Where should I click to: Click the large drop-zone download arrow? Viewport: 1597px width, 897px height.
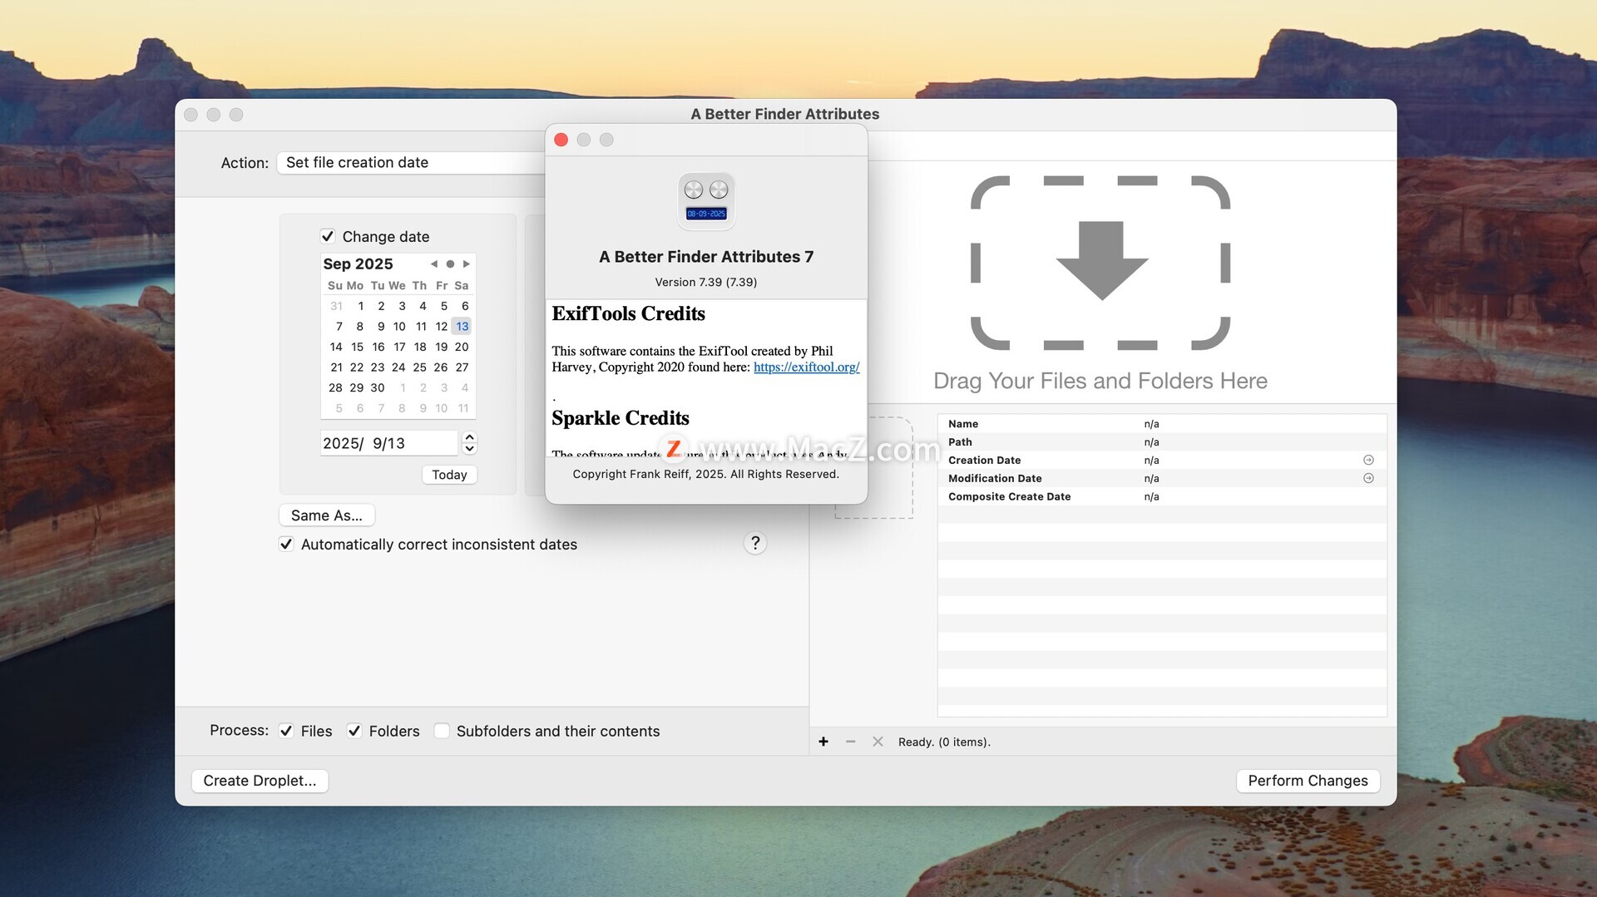click(1101, 261)
